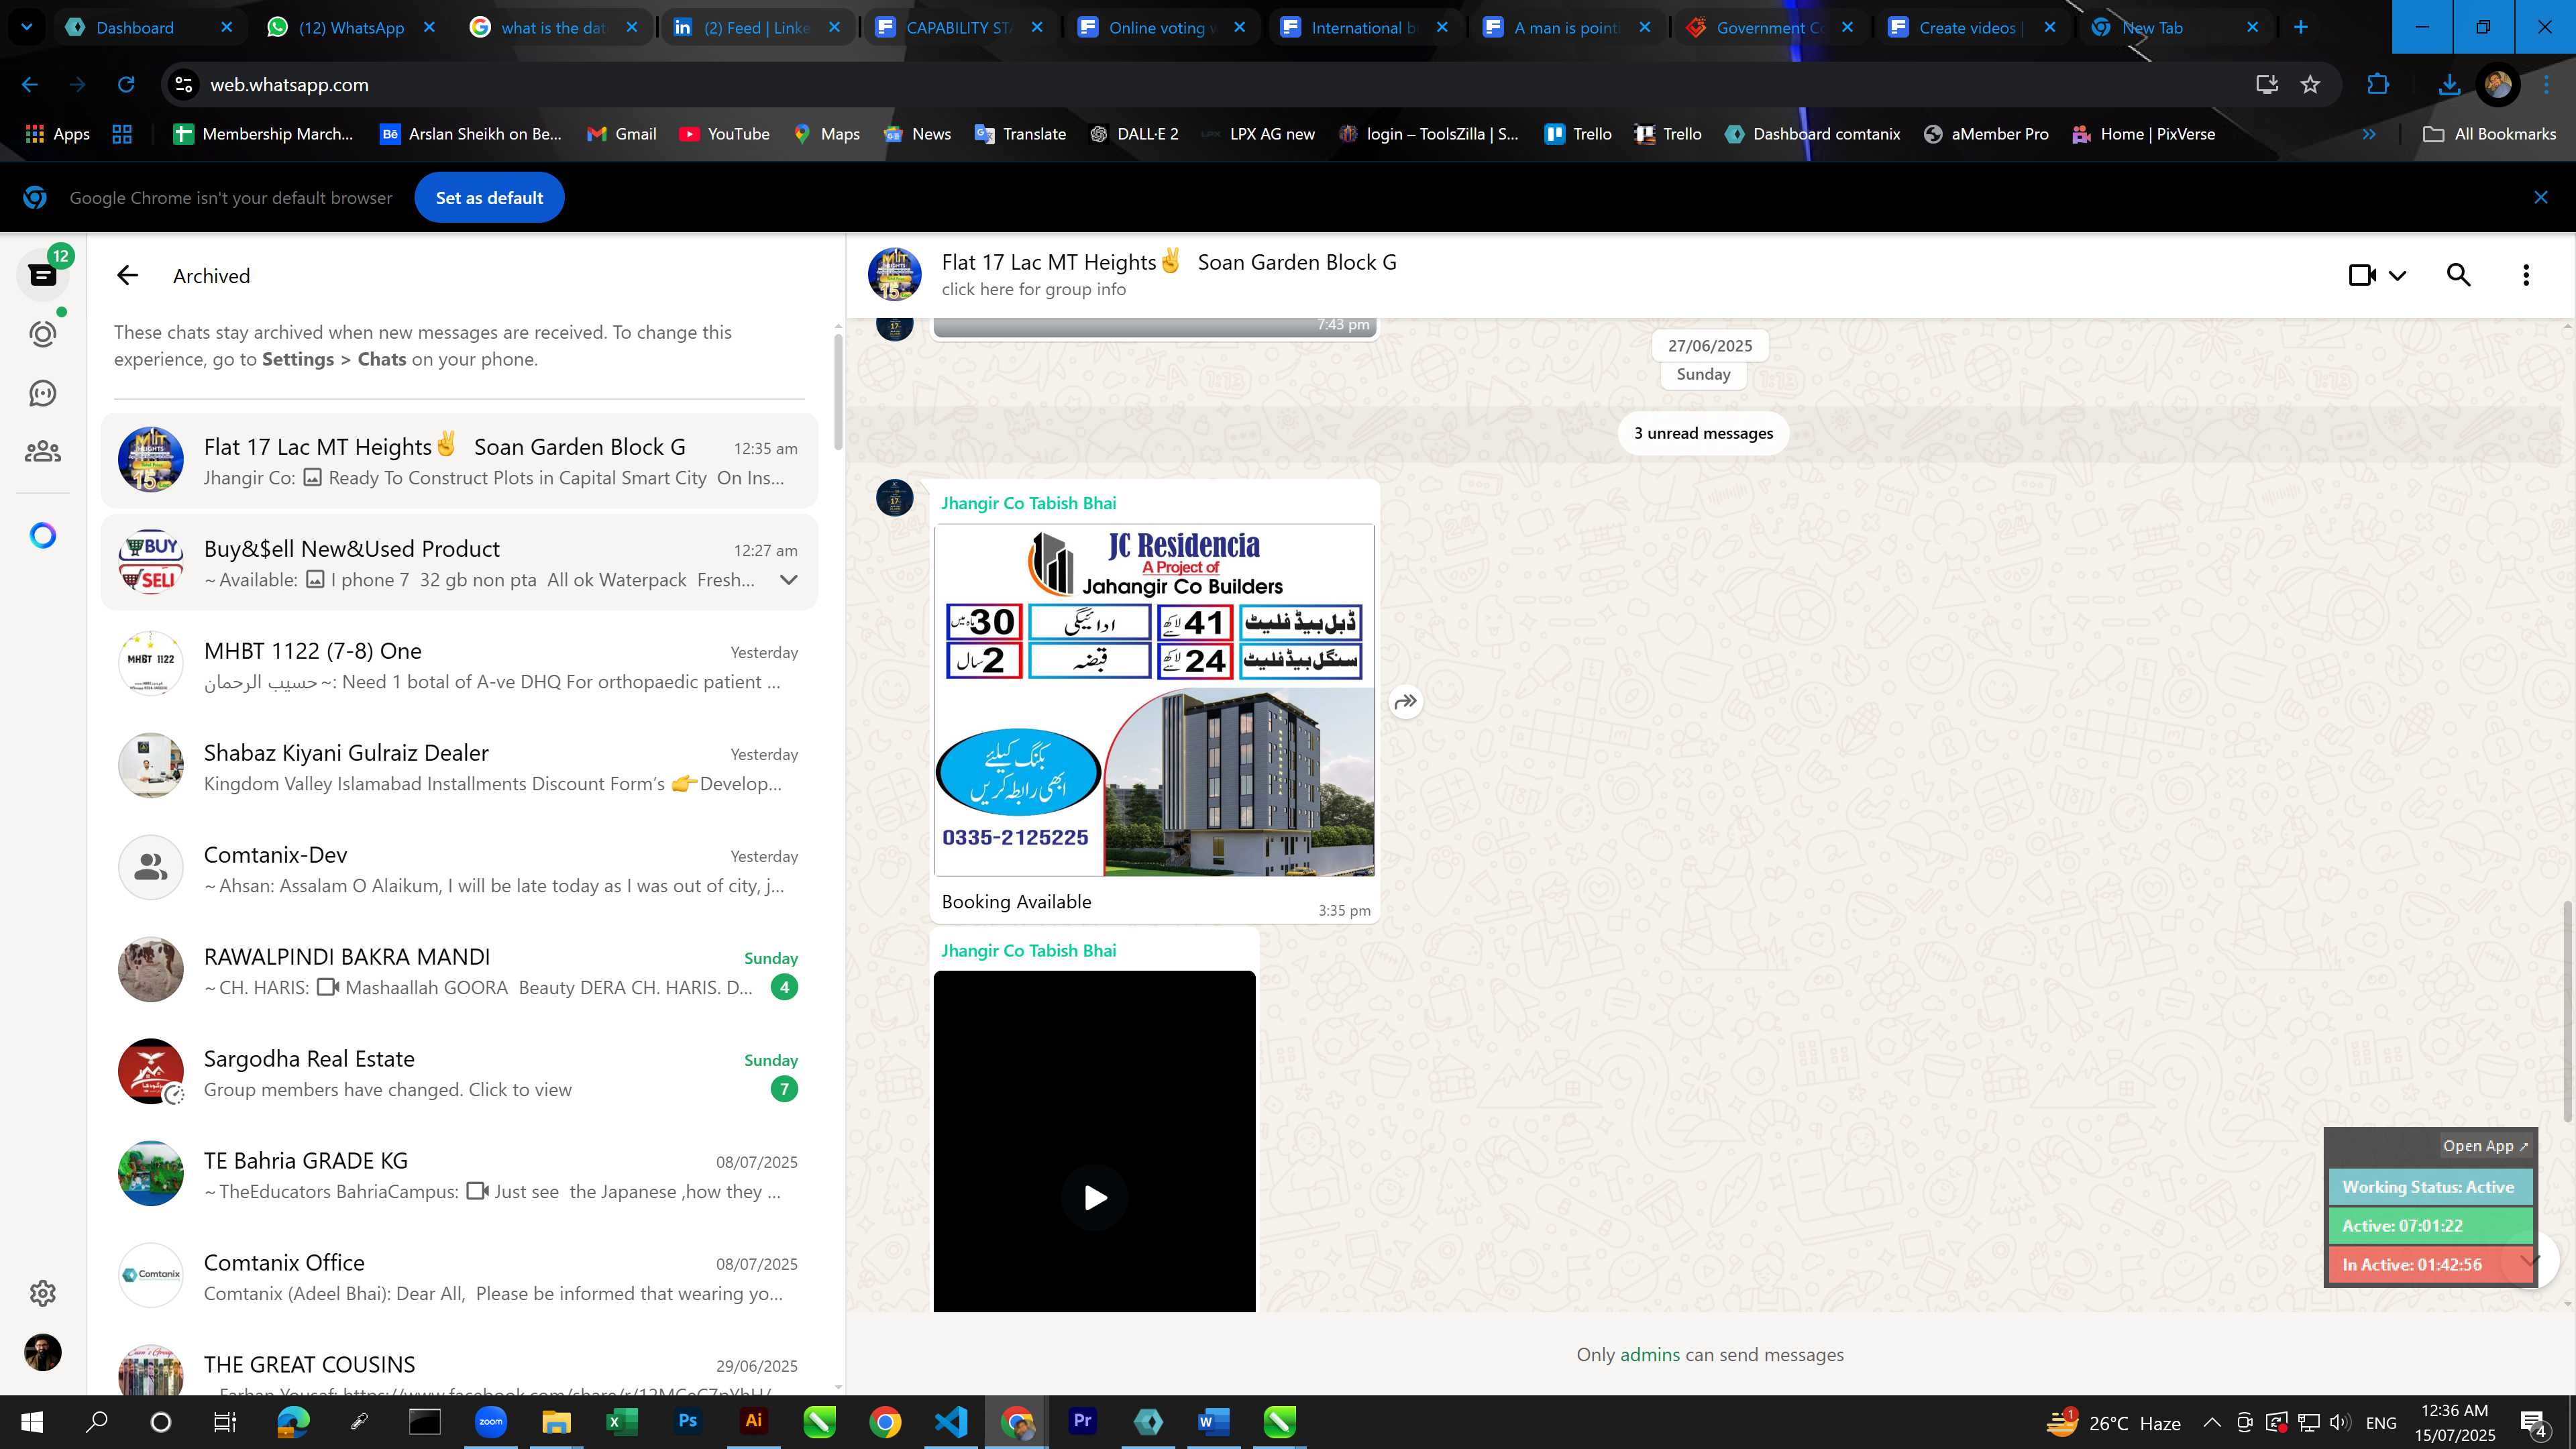Open Chrome three-dot menu

click(x=2546, y=85)
